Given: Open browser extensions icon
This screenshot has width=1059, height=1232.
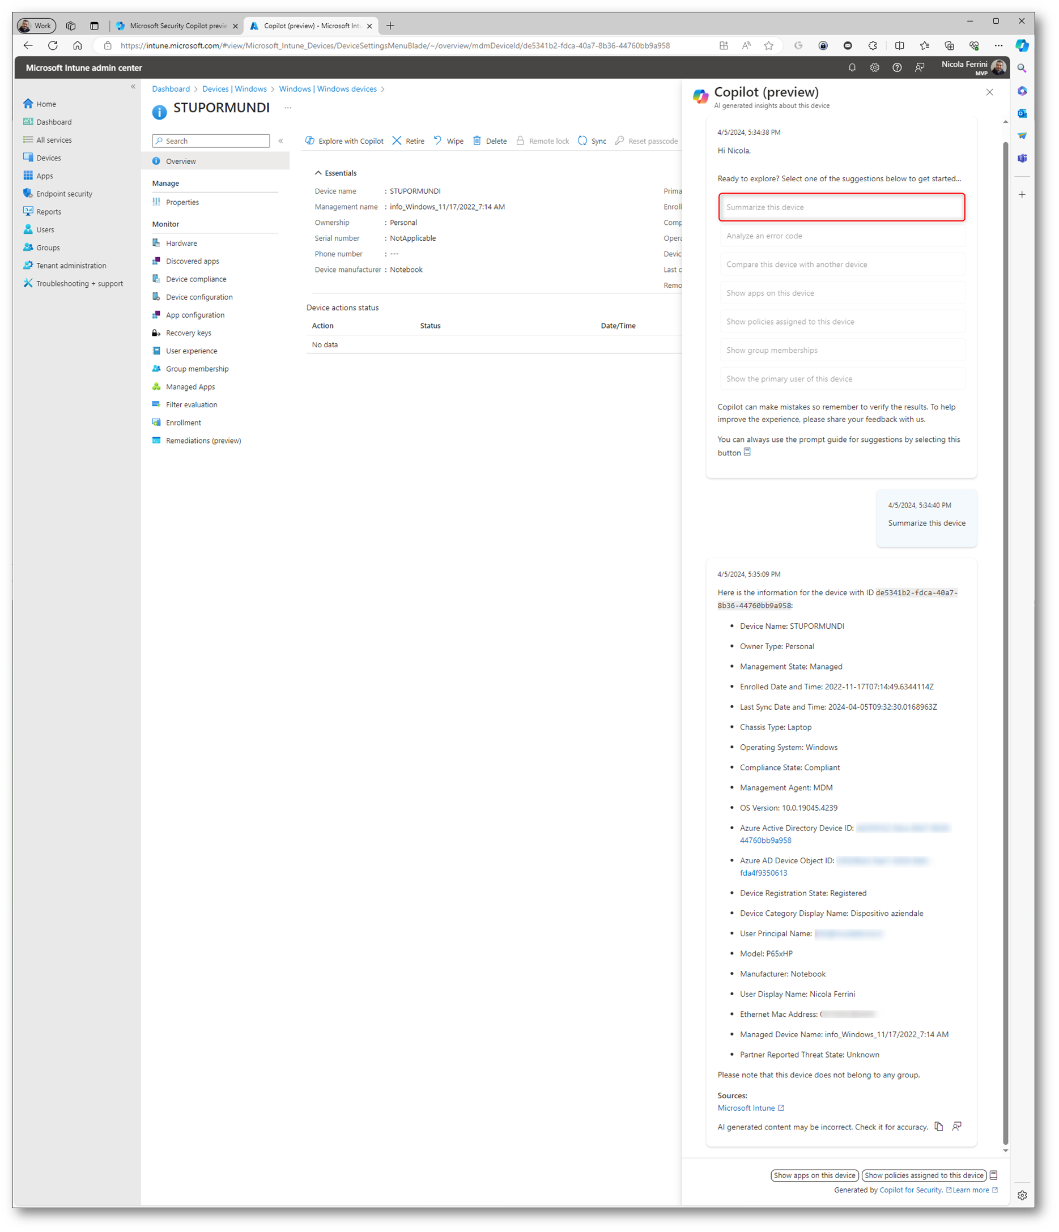Looking at the screenshot, I should click(x=873, y=46).
